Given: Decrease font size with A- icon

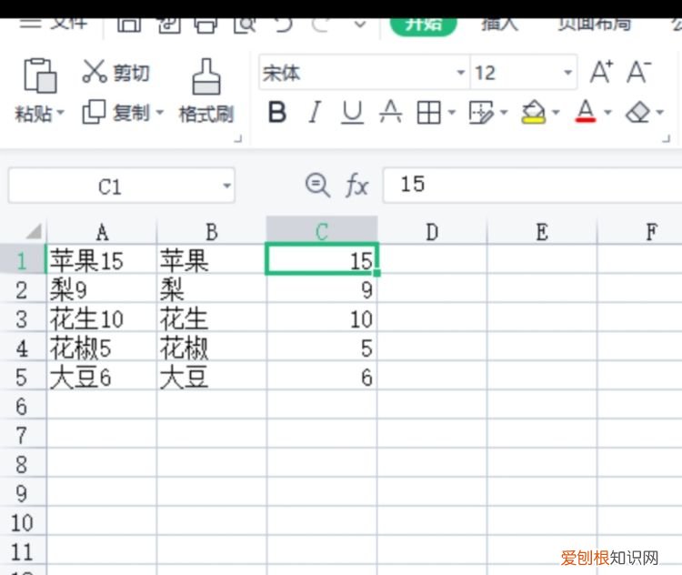Looking at the screenshot, I should click(x=639, y=72).
